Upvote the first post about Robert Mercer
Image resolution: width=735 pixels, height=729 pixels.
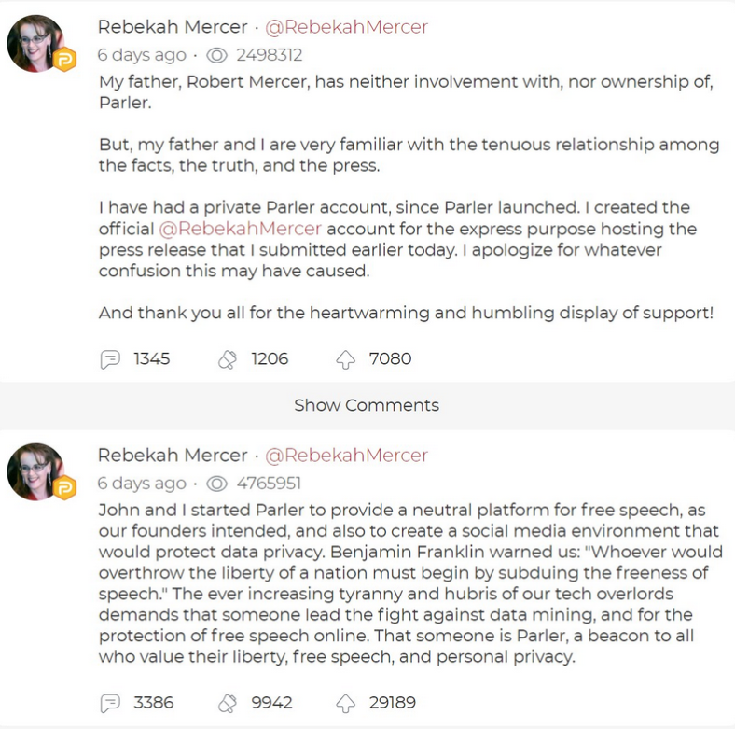coord(345,359)
